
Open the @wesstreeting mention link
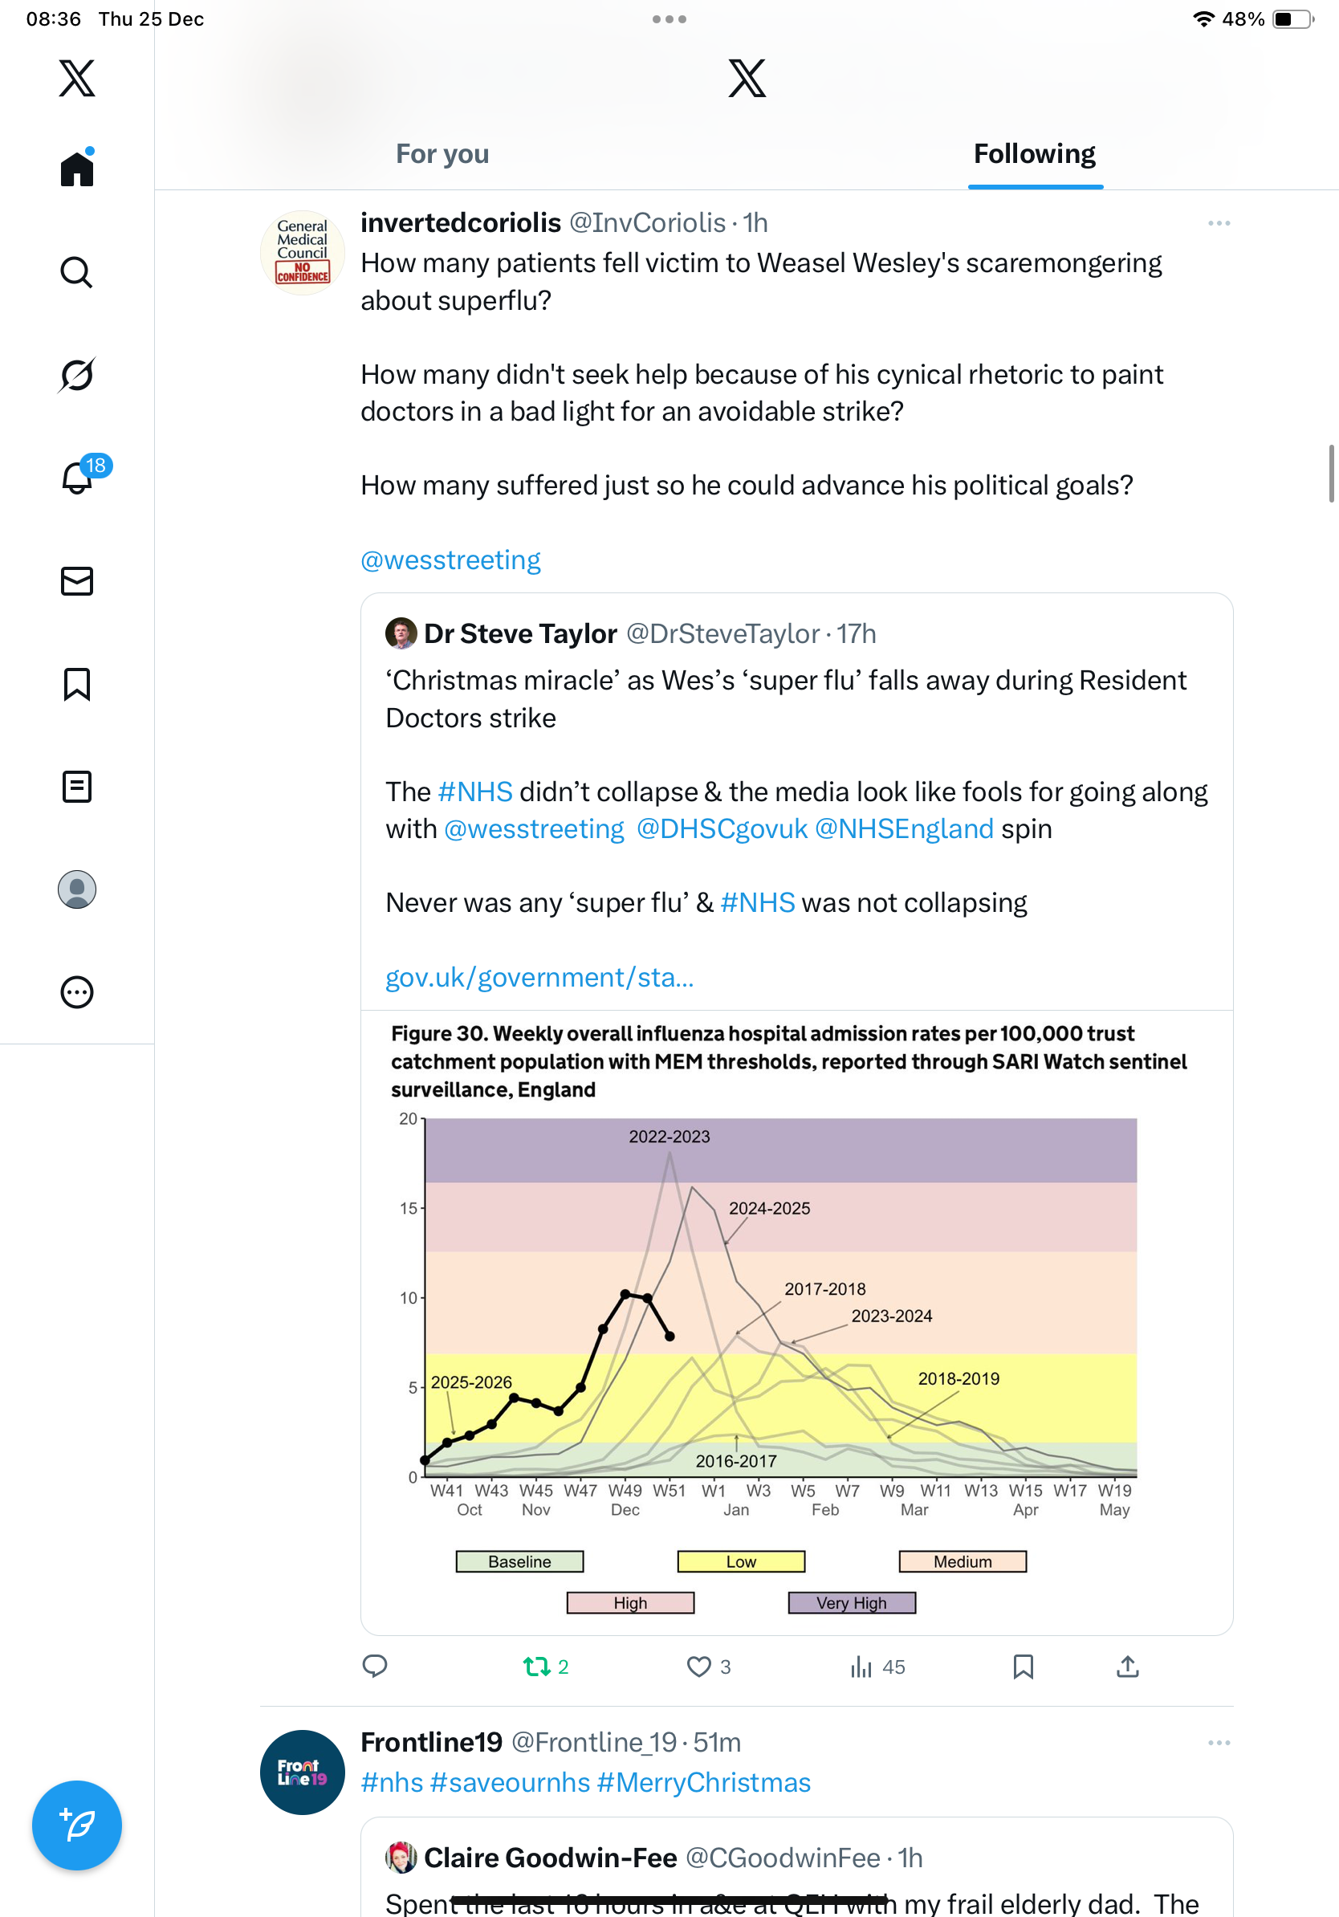[x=451, y=560]
